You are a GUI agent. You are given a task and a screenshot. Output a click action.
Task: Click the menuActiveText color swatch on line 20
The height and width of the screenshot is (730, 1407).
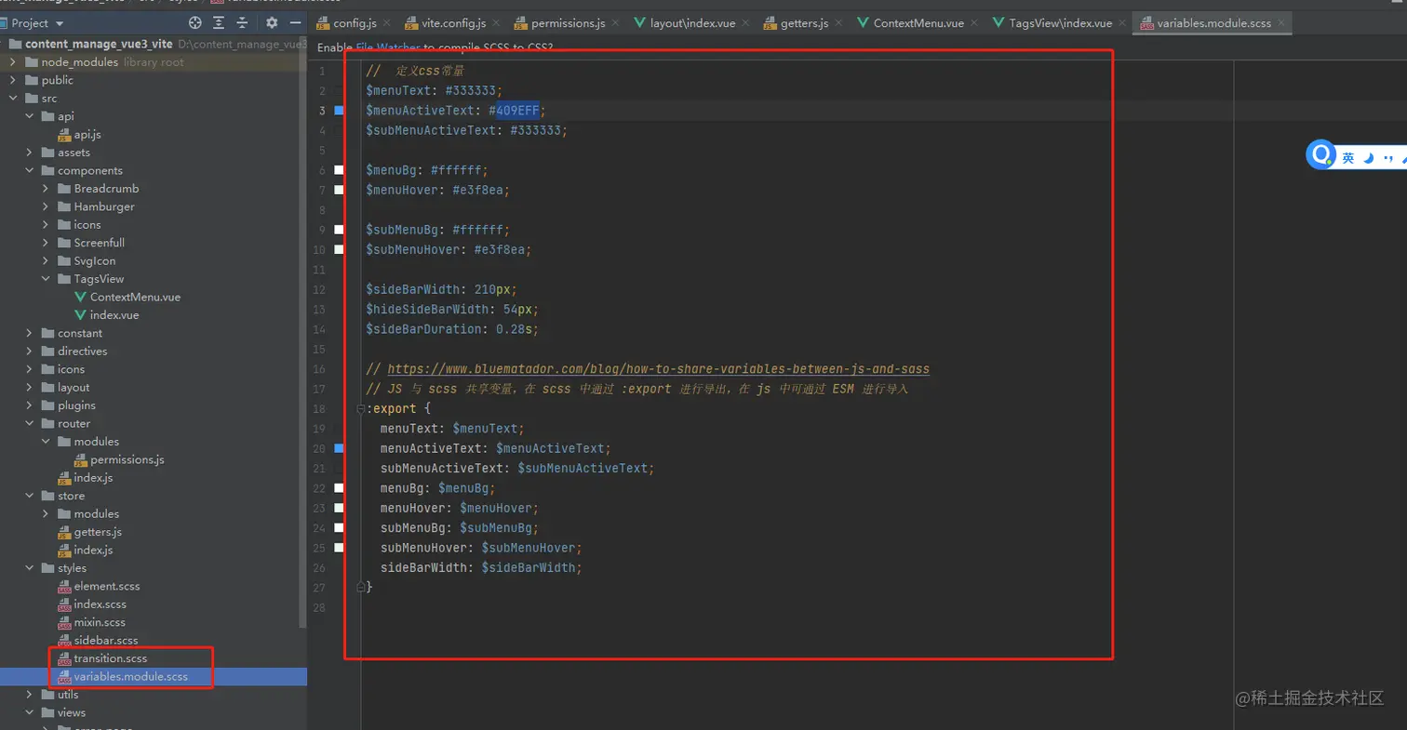(x=340, y=448)
